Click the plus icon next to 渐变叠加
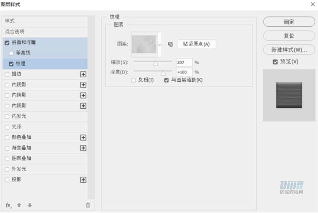 coord(83,148)
